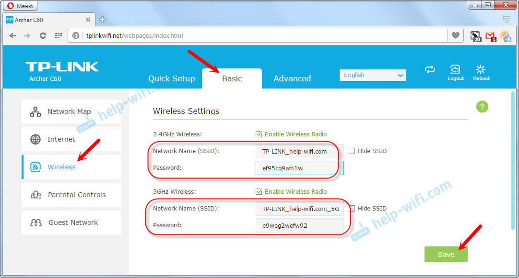This screenshot has width=519, height=278.
Task: Toggle 5GHz Enable Wireless Radio checkbox
Action: (x=259, y=192)
